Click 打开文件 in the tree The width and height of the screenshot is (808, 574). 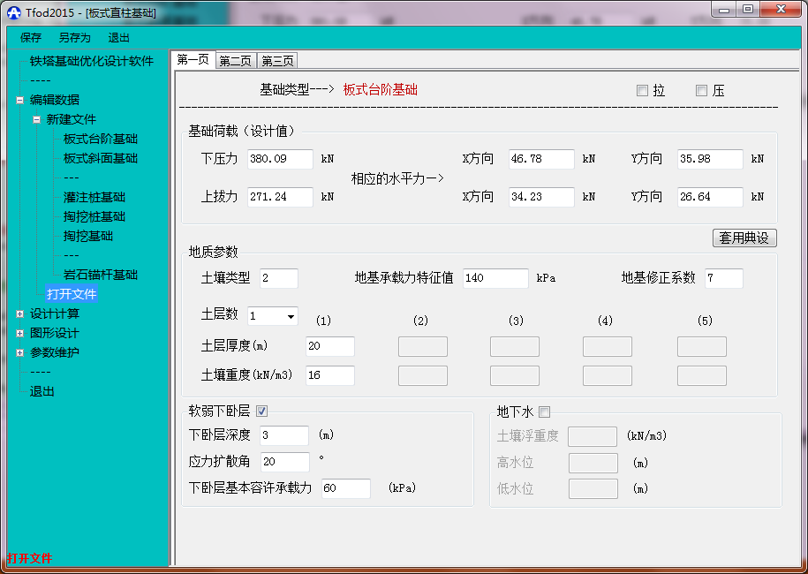[72, 294]
